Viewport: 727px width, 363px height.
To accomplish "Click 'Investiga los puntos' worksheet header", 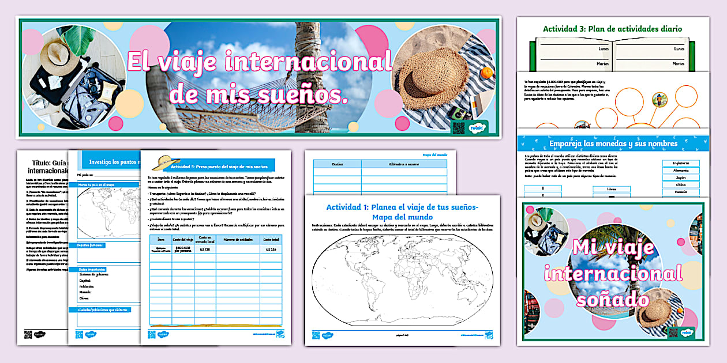I will [x=114, y=162].
